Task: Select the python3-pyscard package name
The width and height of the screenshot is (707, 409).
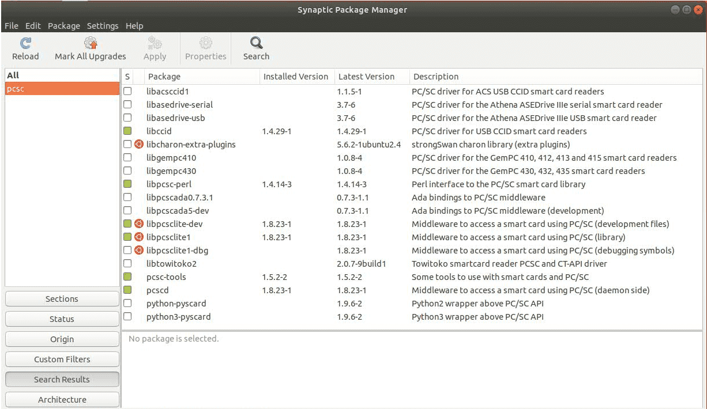Action: [179, 317]
